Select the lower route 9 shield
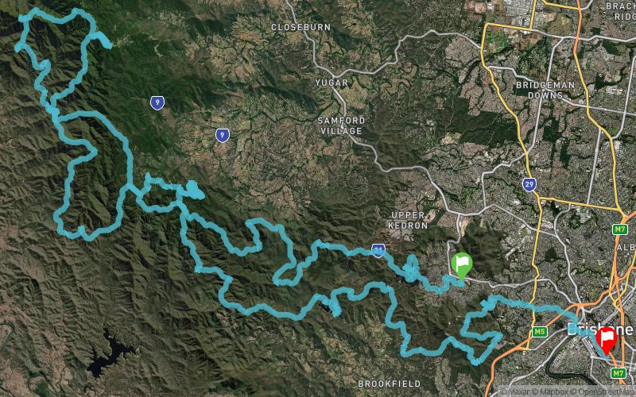 click(222, 135)
